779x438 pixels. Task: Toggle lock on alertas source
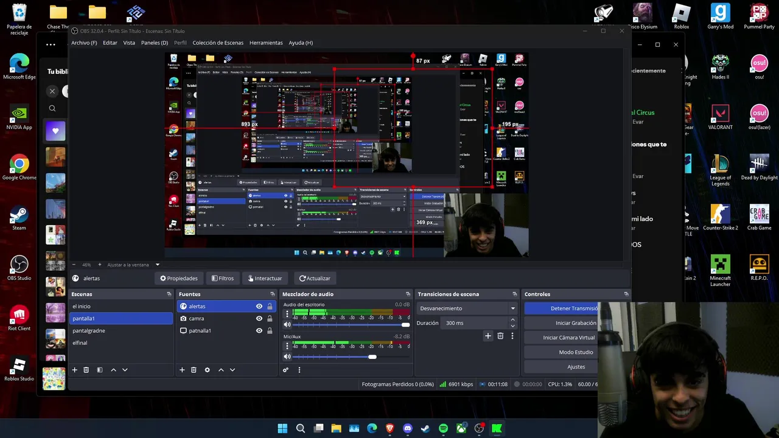point(270,307)
